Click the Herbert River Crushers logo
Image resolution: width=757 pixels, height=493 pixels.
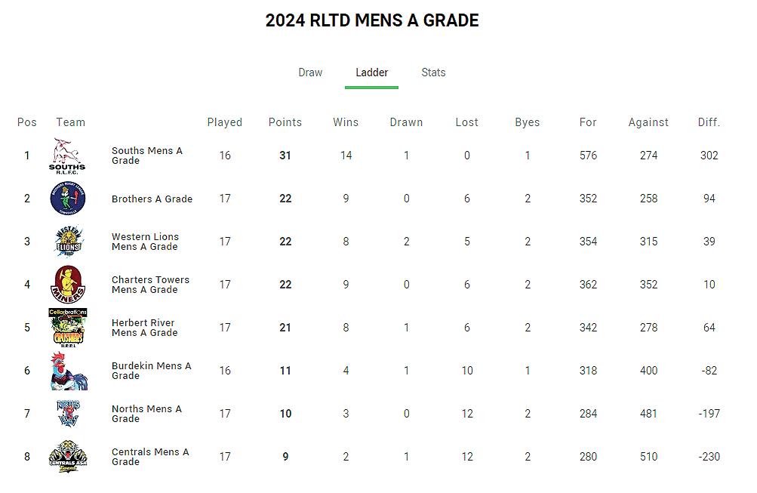(68, 328)
